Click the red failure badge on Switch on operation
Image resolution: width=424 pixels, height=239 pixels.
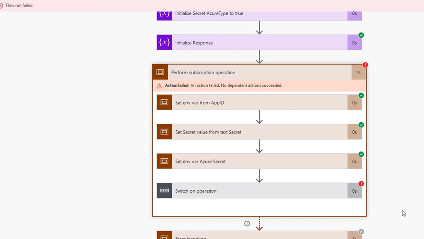[361, 184]
